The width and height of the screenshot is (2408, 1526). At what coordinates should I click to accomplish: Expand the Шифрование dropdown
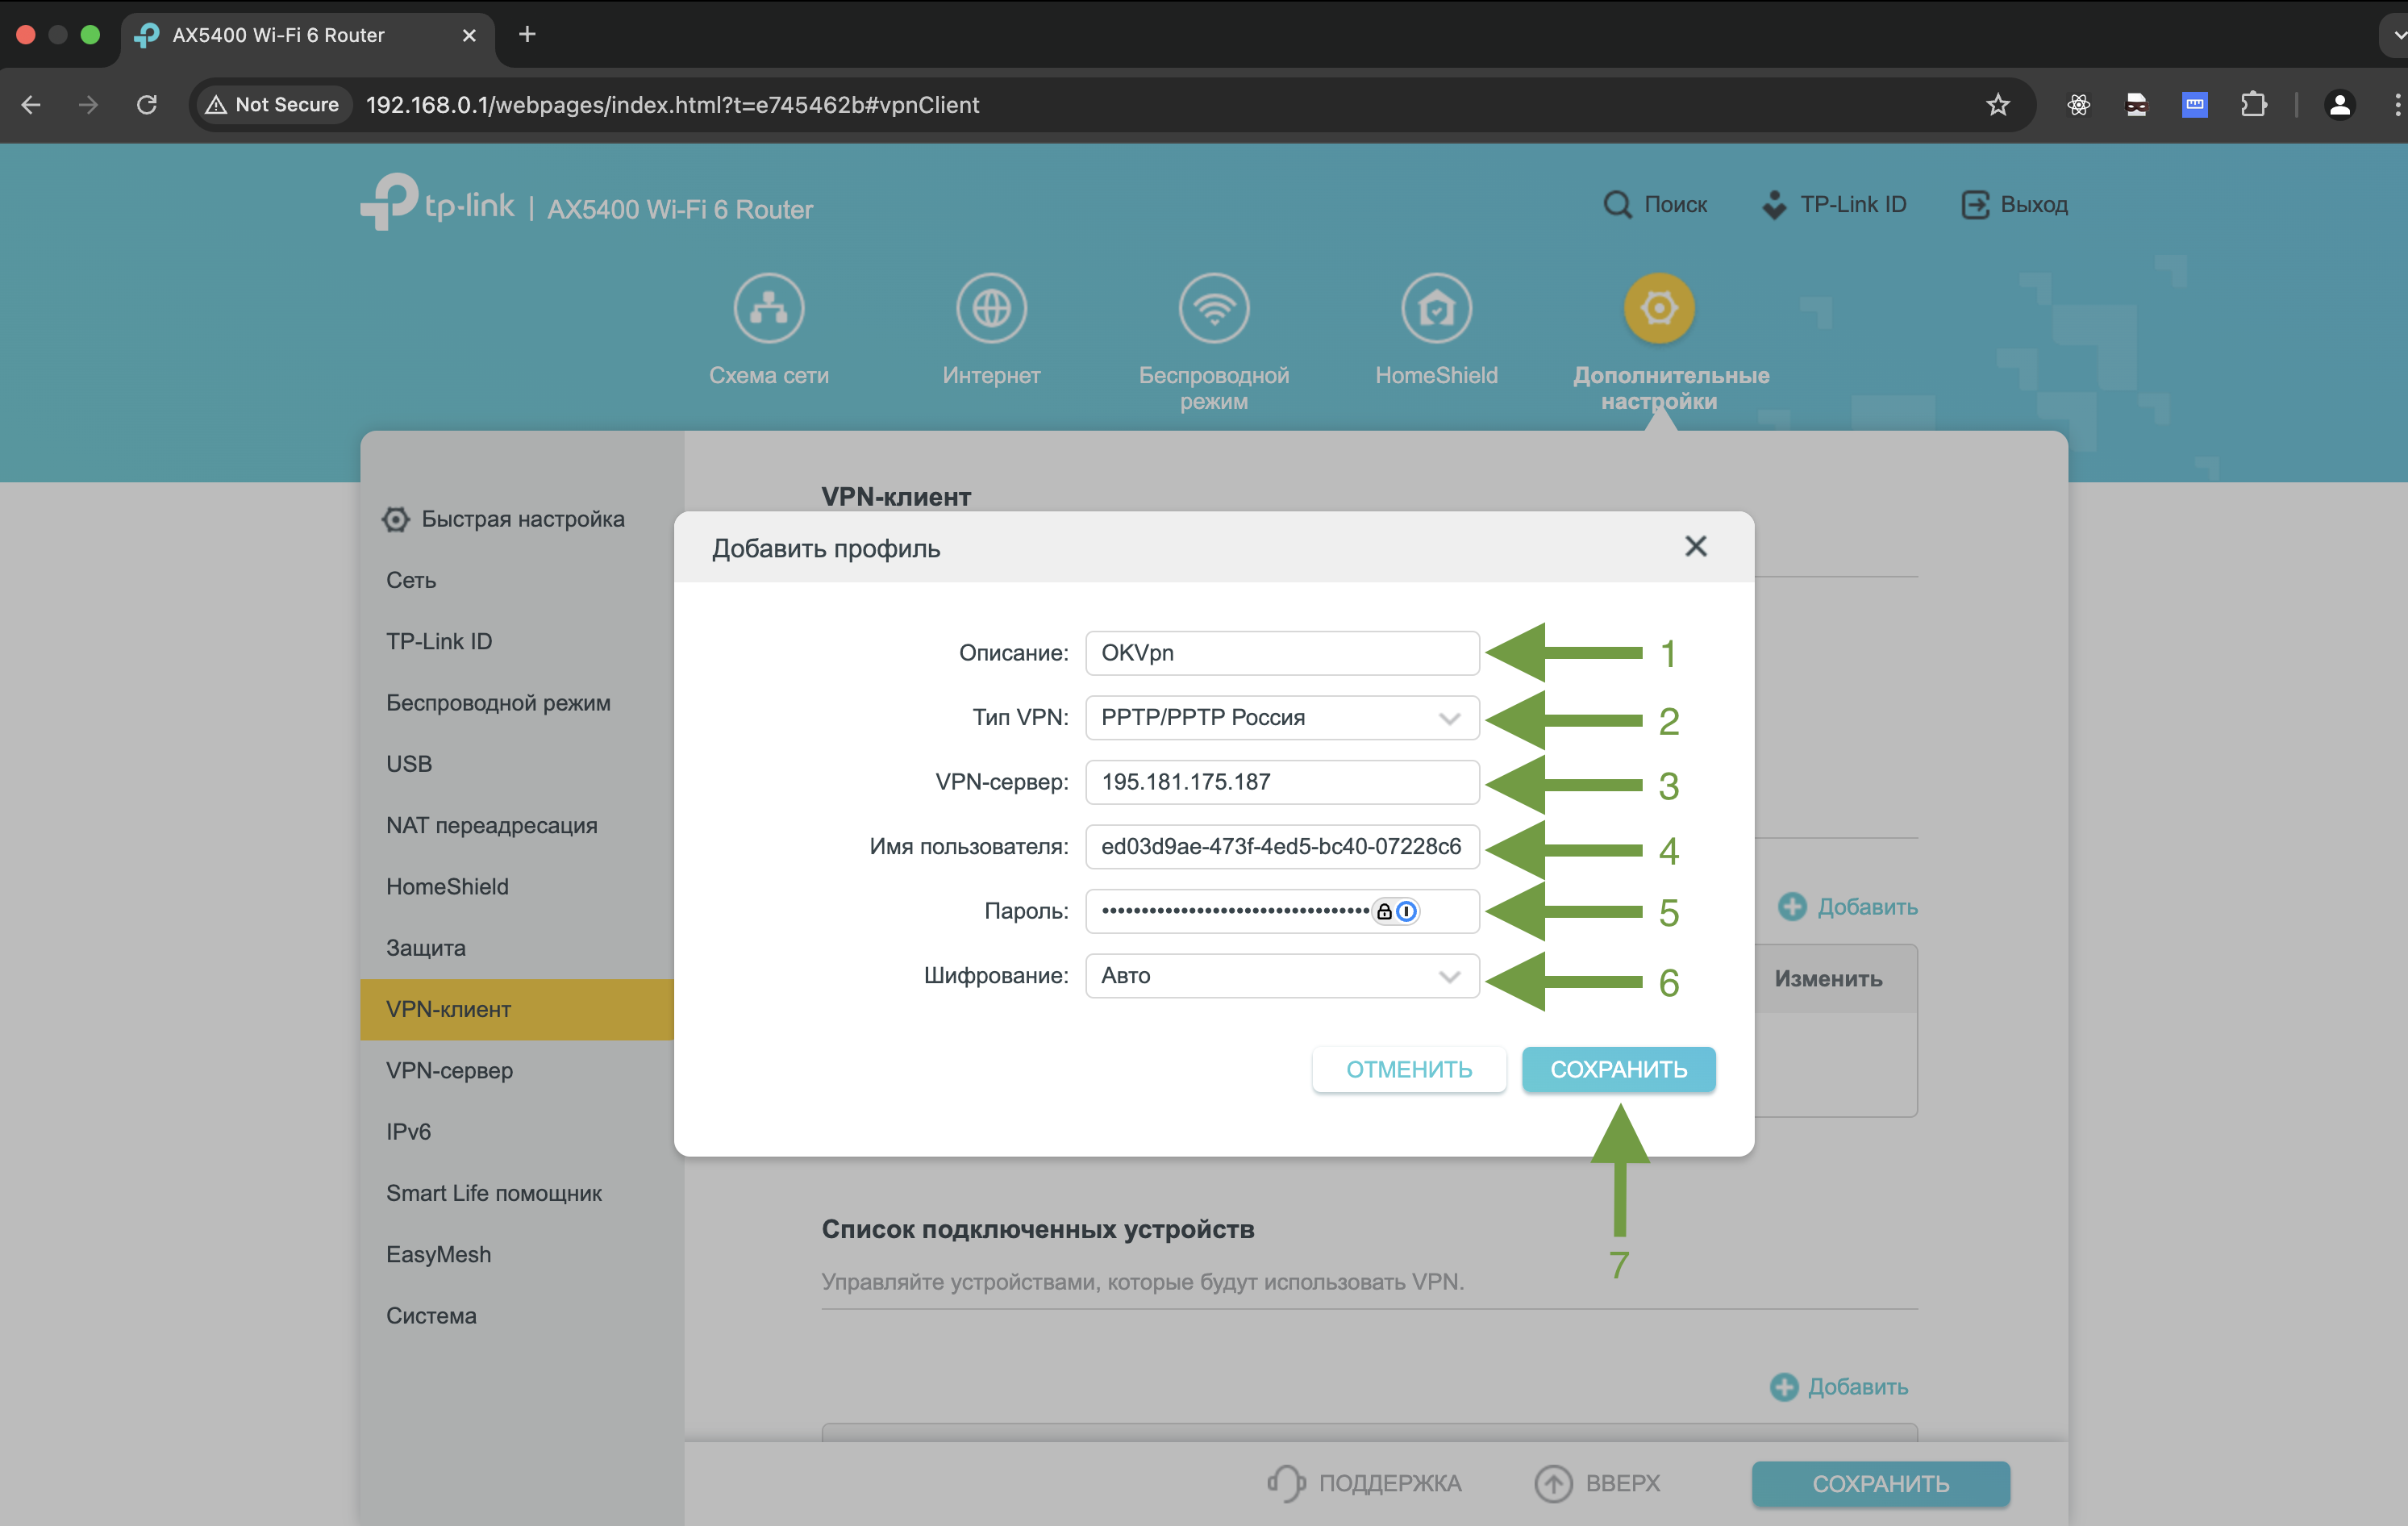tap(1448, 976)
